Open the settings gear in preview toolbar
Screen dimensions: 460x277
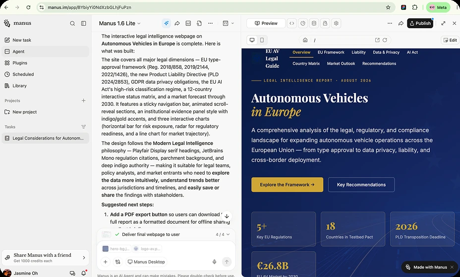click(336, 23)
